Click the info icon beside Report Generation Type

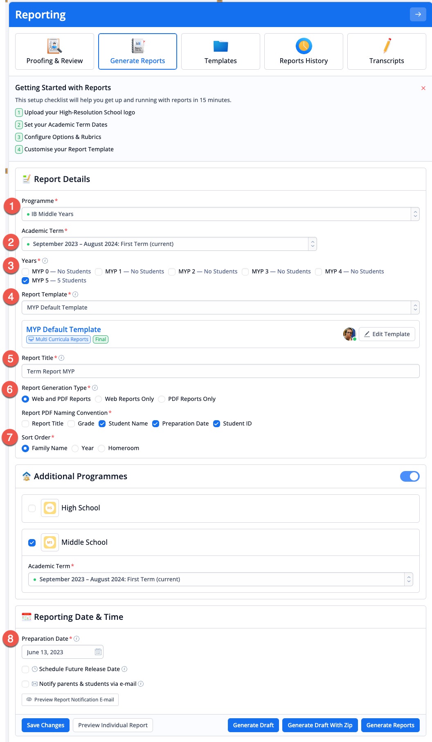tap(95, 388)
